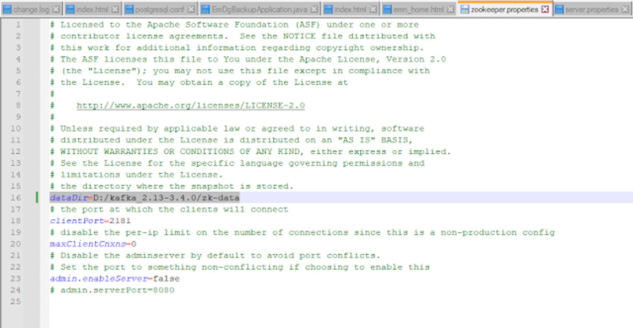The width and height of the screenshot is (633, 328).
Task: Close the EmDgBackupApplication.java tab
Action: 314,10
